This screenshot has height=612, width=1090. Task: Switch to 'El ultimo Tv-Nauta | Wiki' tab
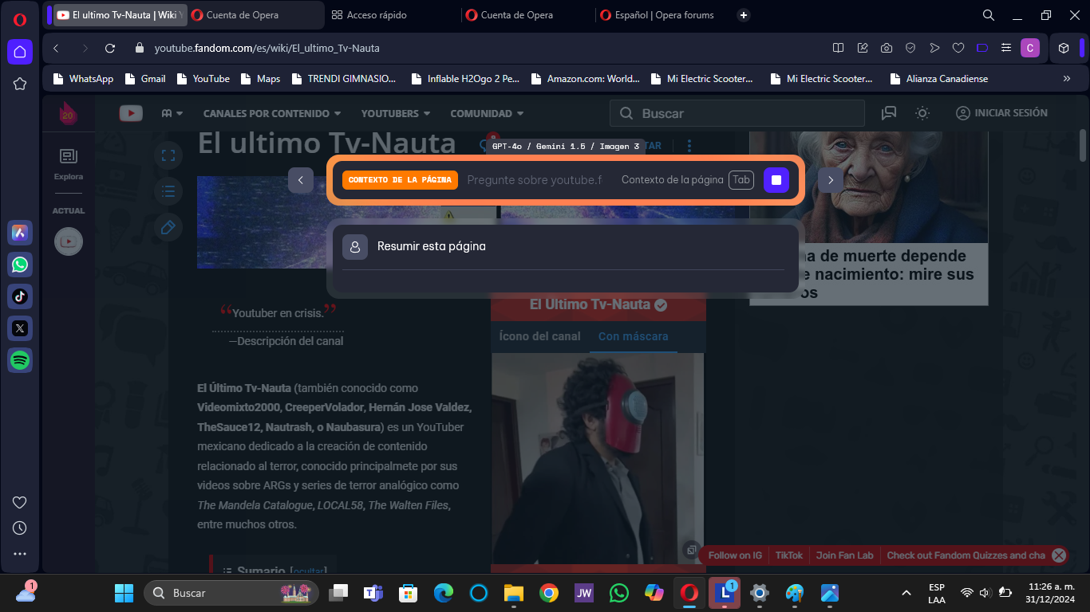coord(120,15)
